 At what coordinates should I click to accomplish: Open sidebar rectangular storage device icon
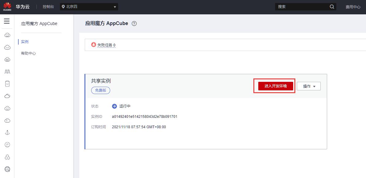7,84
